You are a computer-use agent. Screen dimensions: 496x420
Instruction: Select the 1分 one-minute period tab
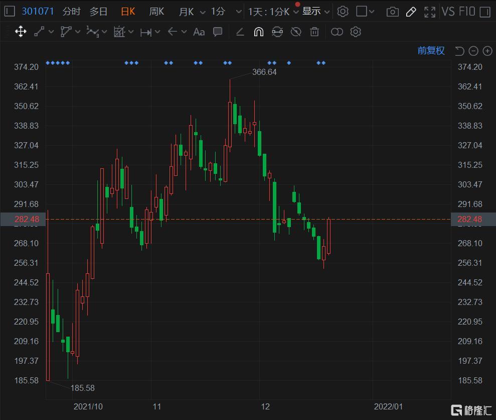tap(218, 12)
